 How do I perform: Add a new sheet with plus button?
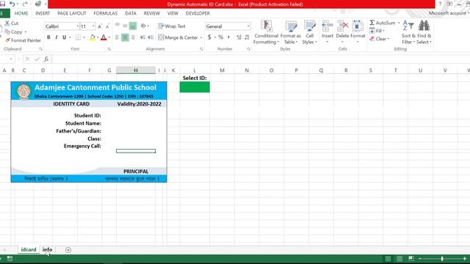click(x=68, y=249)
